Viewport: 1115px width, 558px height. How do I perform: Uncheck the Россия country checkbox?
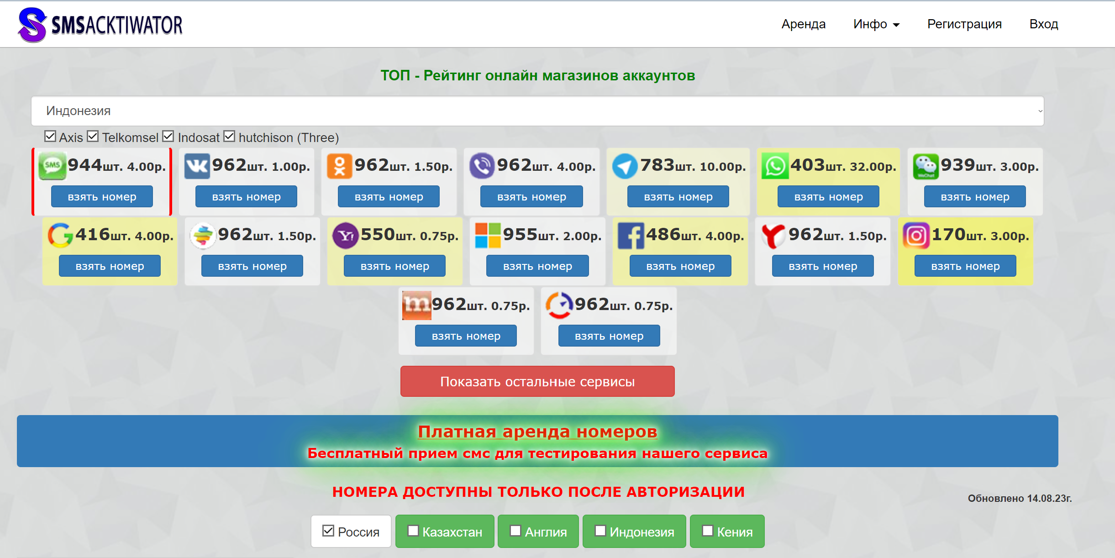click(328, 531)
